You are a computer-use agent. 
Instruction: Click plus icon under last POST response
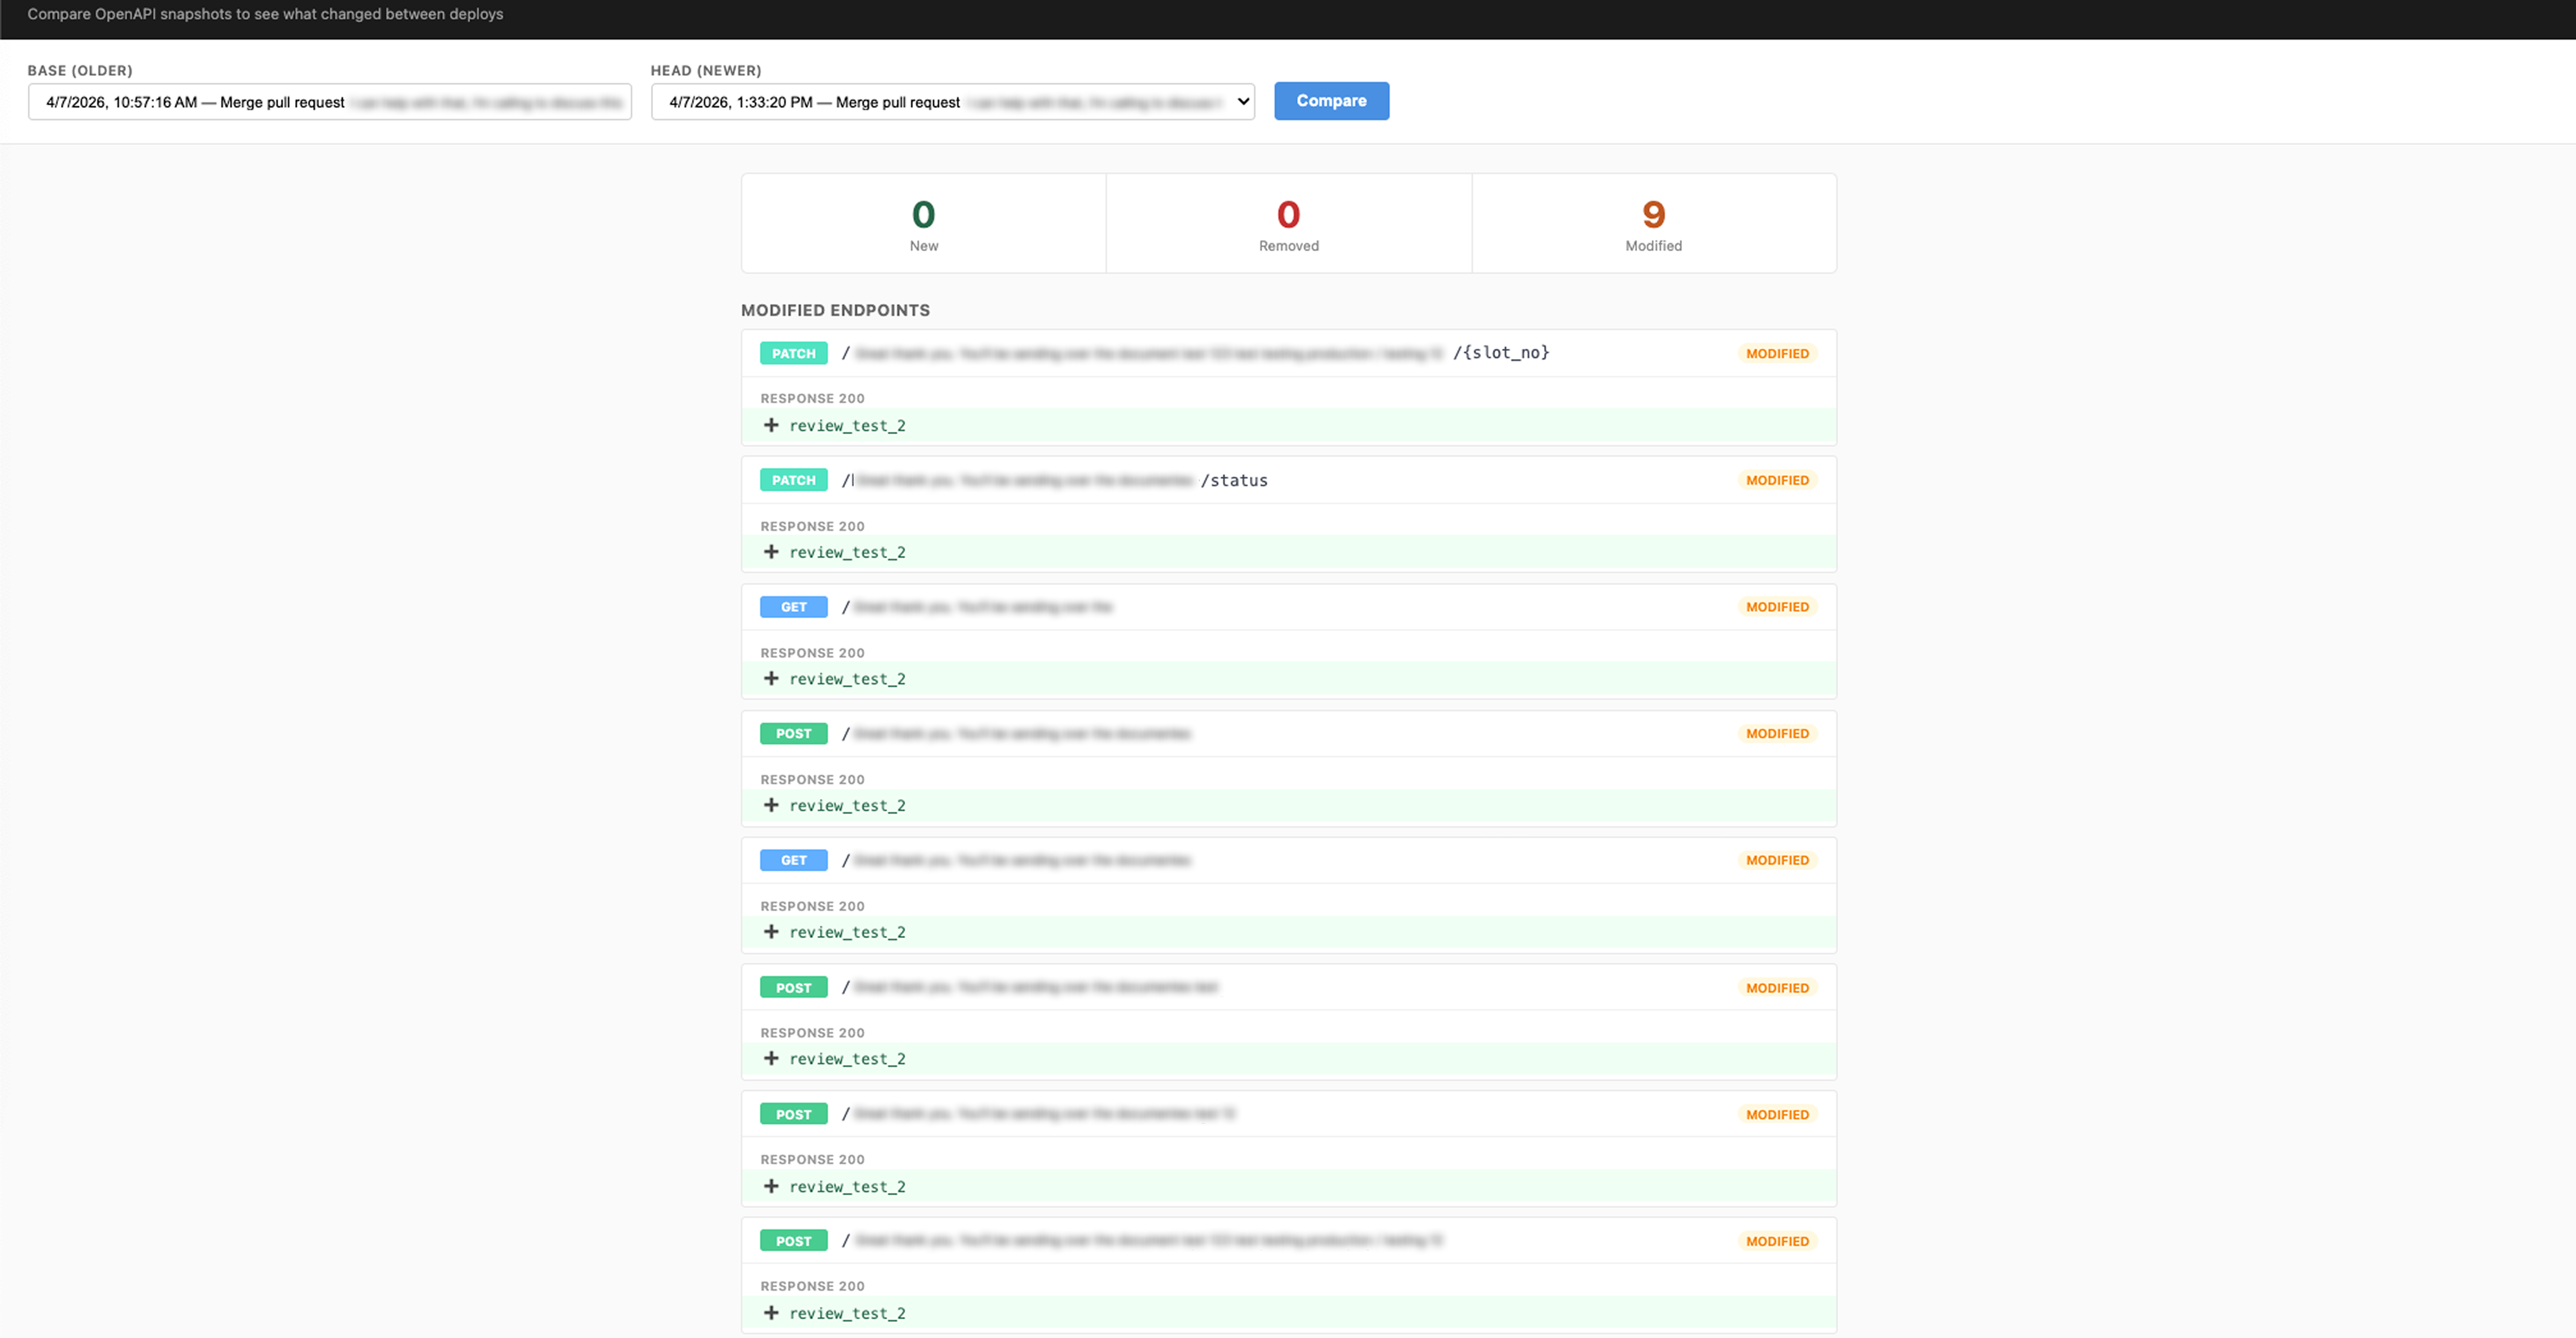click(x=771, y=1313)
